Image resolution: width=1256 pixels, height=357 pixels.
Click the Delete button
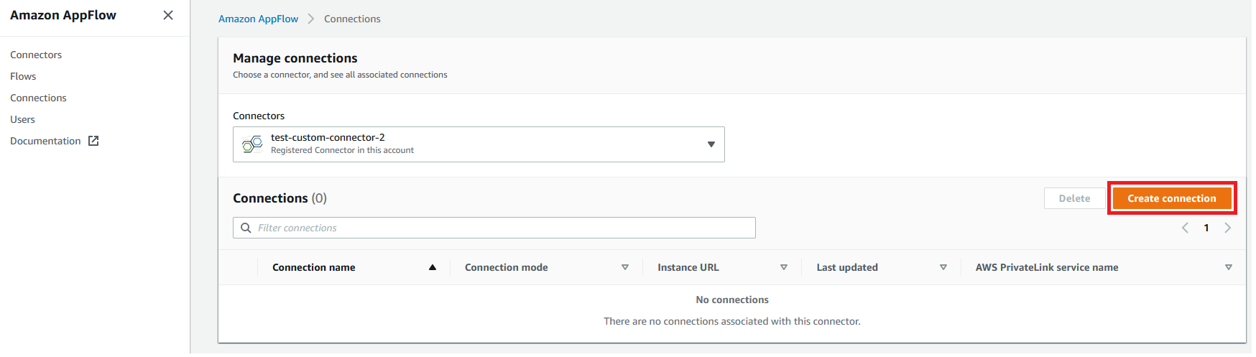1074,198
